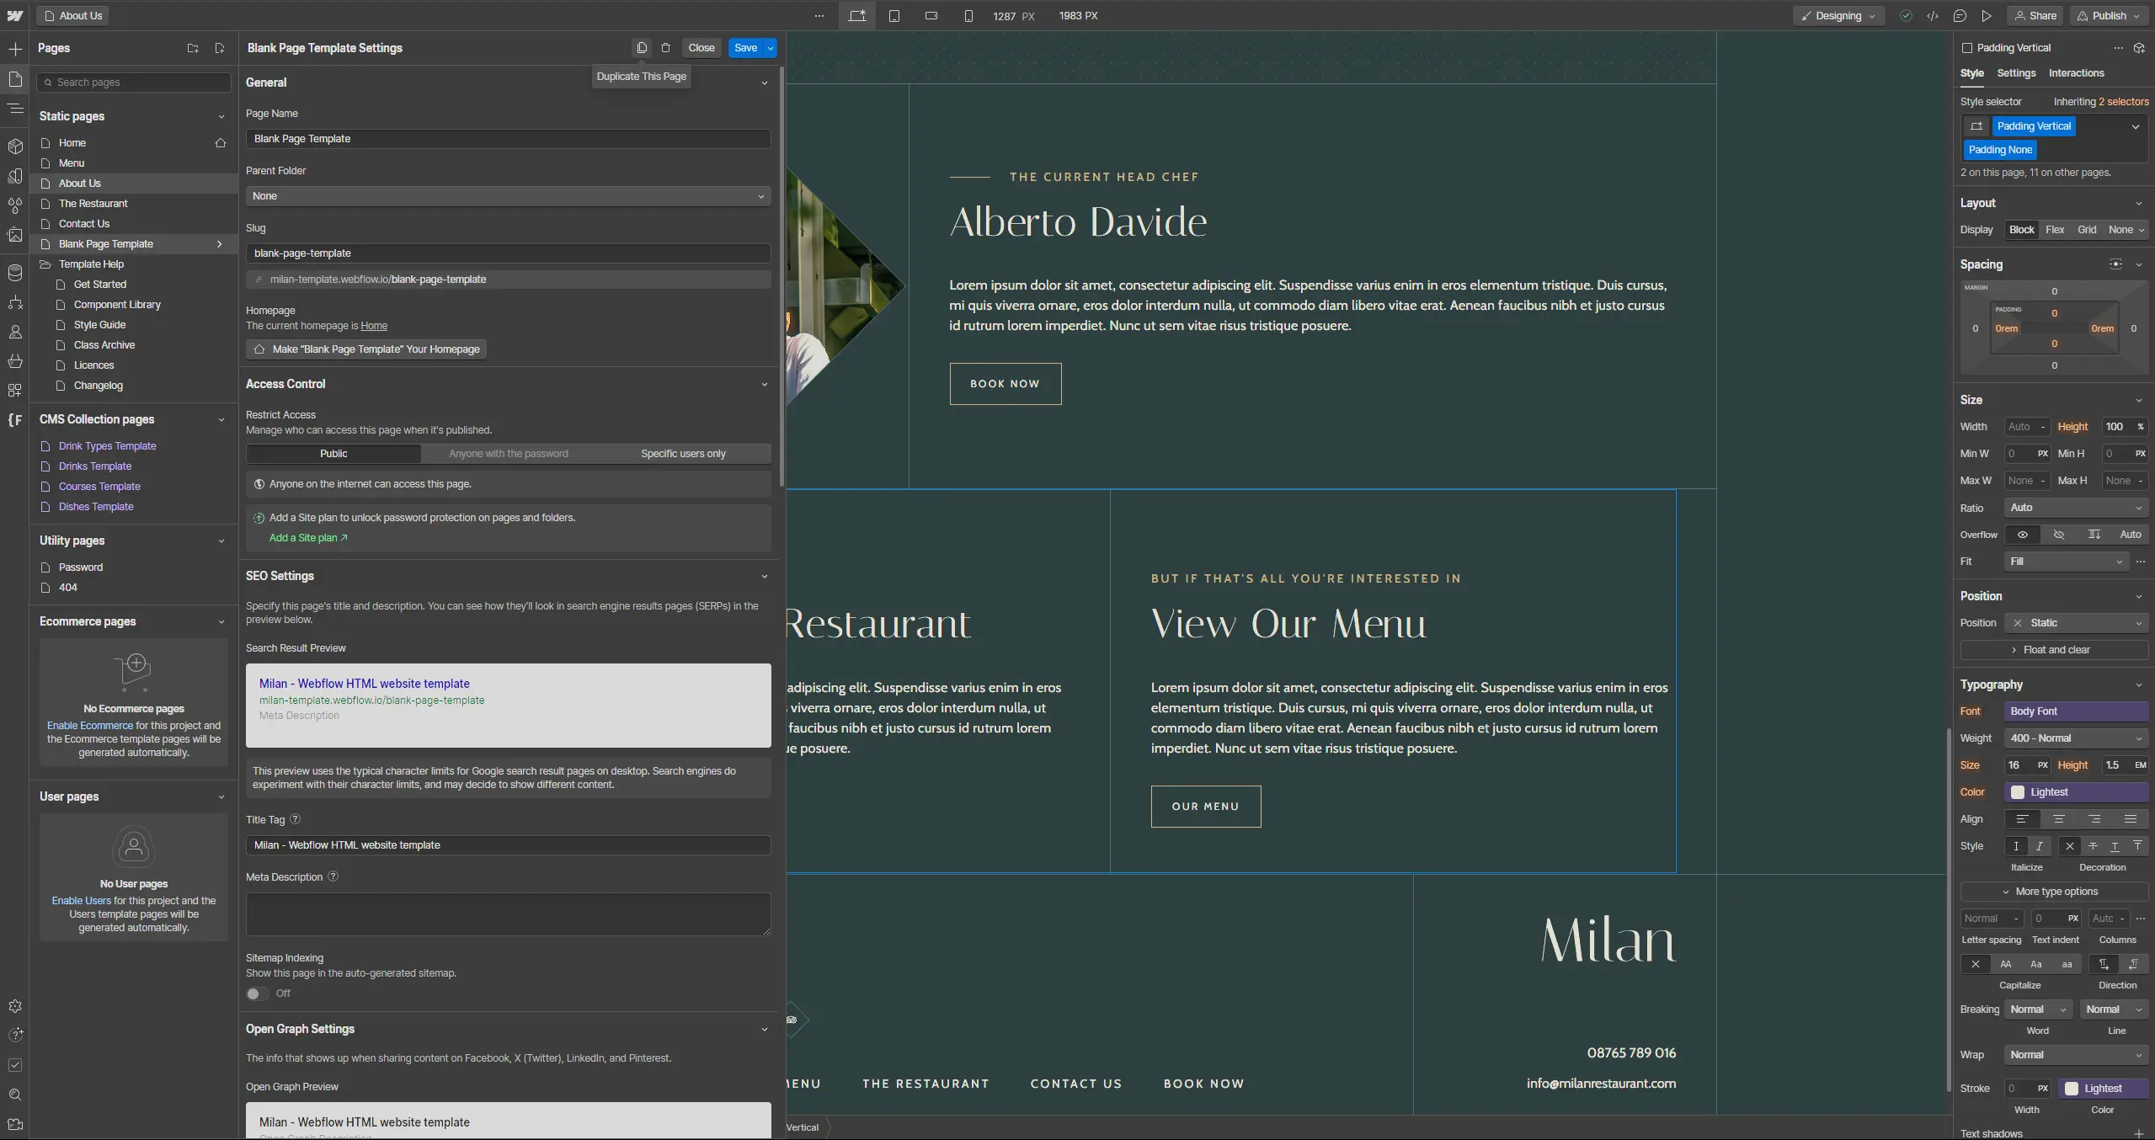Collapse the CMS Collection pages section
2155x1140 pixels.
(221, 420)
